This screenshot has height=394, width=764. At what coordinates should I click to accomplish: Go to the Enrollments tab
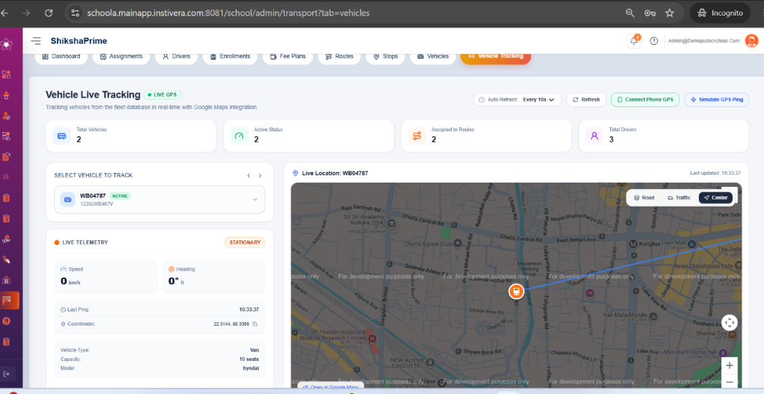click(230, 56)
